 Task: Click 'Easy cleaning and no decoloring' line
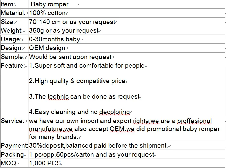(80, 112)
